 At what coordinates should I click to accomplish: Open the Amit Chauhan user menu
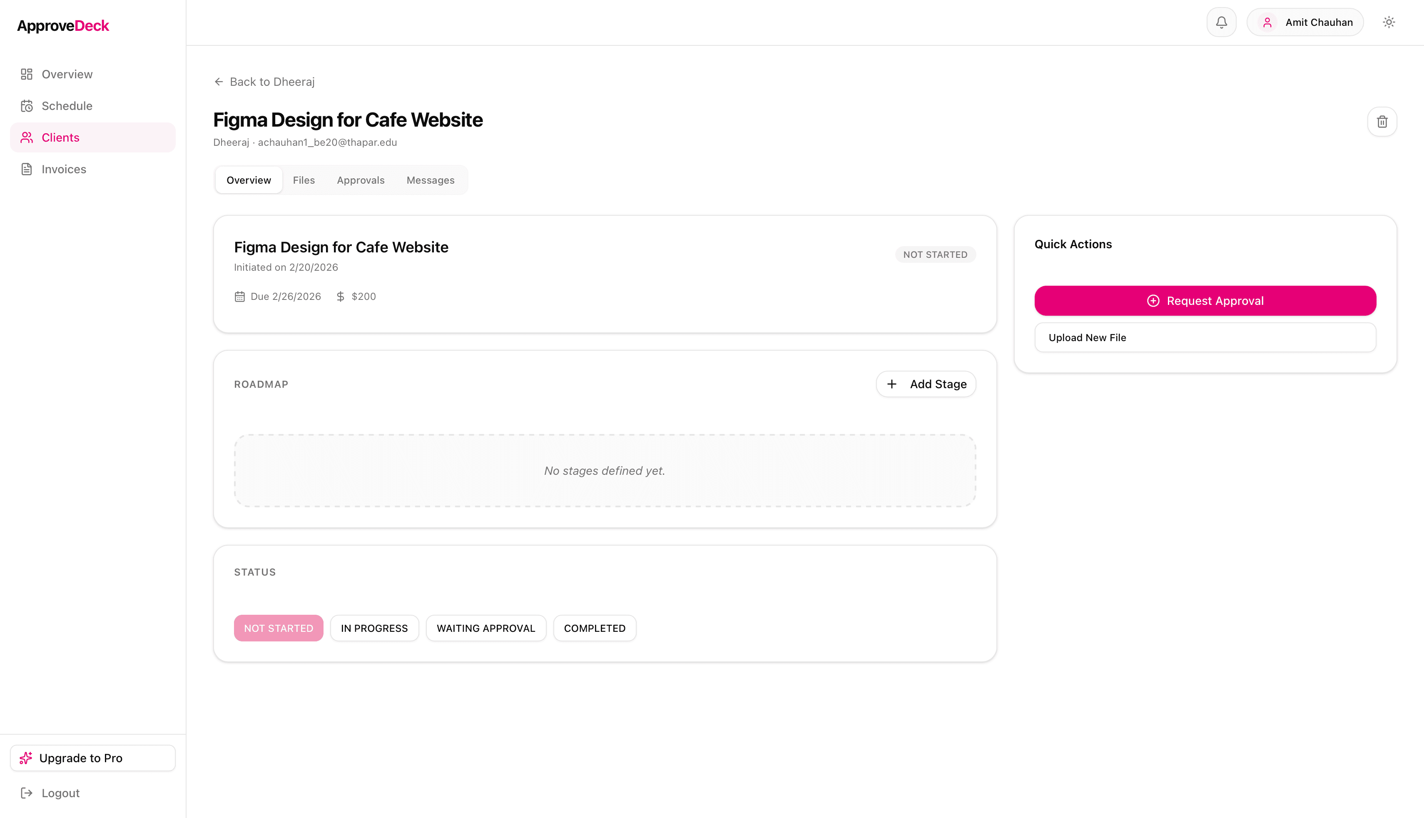[x=1305, y=22]
